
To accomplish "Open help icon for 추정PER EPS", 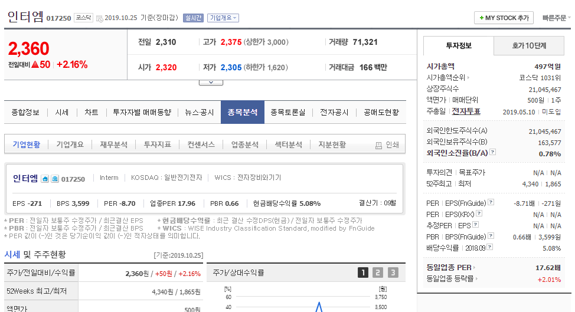I will click(476, 225).
